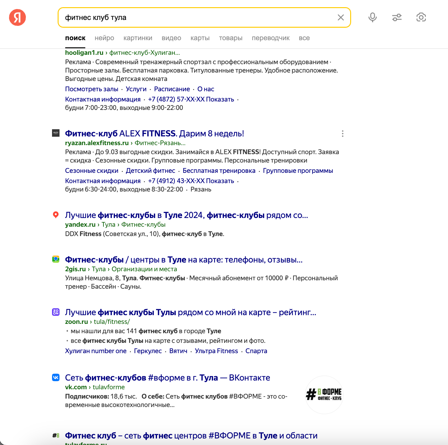Screen dimensions: 448x445
Task: Click the 'Ультра Fitness' sitelink
Action: (x=216, y=351)
